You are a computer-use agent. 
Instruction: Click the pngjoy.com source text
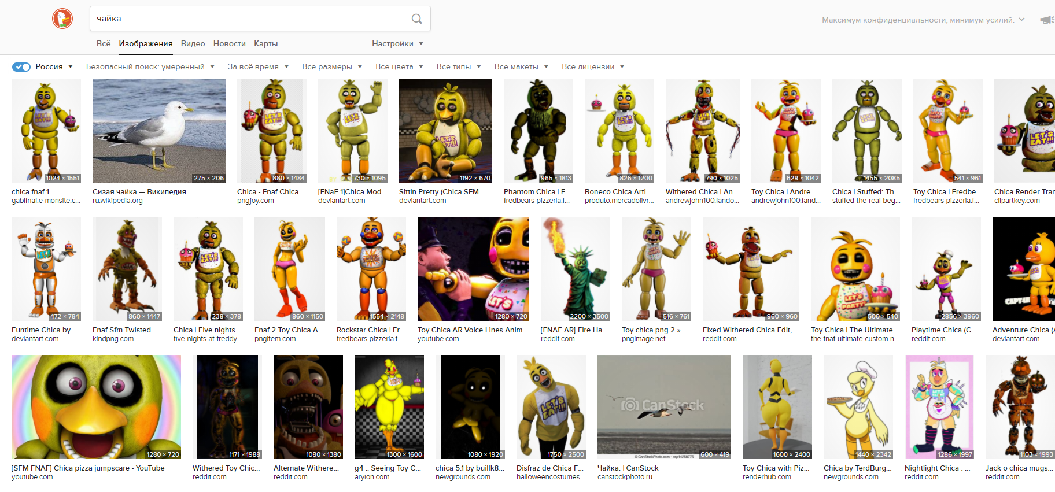[x=256, y=201]
